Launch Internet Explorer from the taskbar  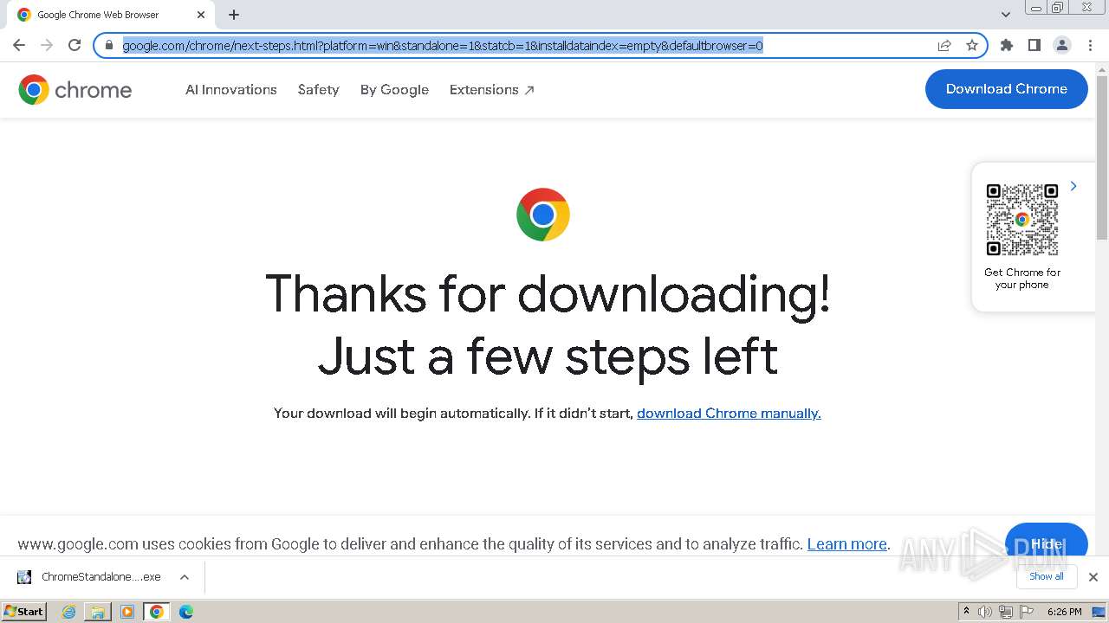(69, 612)
